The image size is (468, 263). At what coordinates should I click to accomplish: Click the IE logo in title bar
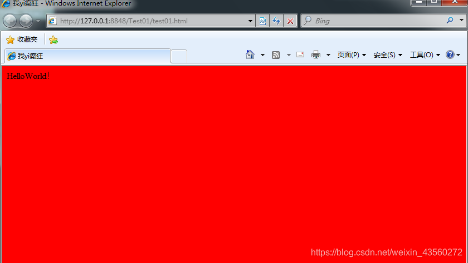(x=6, y=3)
